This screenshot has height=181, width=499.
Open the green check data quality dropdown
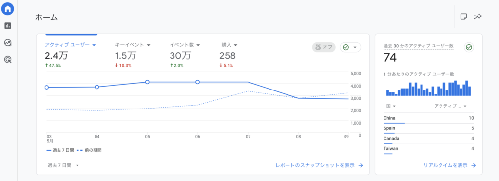350,47
